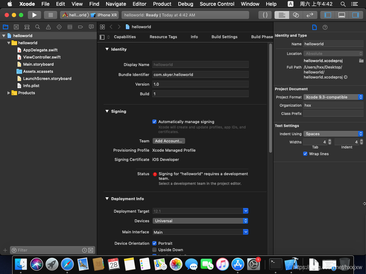Image resolution: width=366 pixels, height=274 pixels.
Task: Show the Report navigator
Action: tap(91, 27)
